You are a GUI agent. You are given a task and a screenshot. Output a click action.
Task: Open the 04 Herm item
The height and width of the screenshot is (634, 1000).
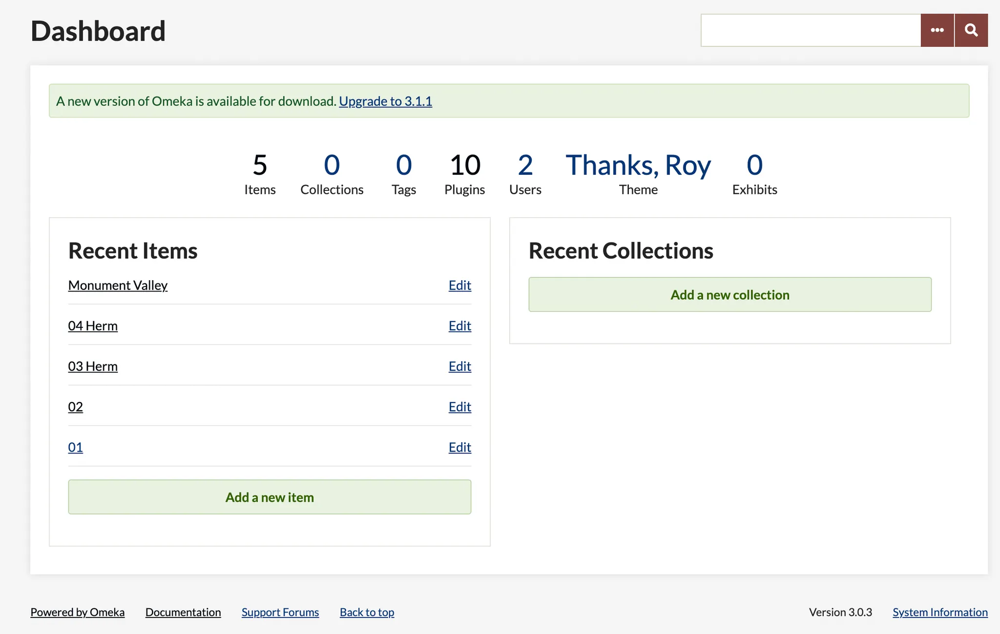[93, 326]
